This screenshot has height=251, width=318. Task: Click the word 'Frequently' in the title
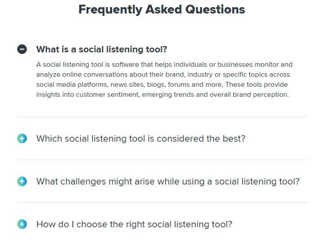(110, 10)
